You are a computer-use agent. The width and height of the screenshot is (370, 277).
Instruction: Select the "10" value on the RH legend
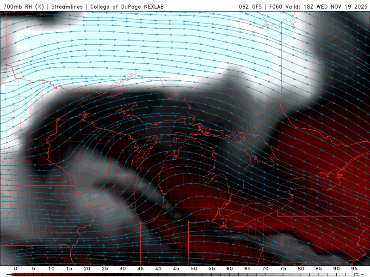tap(51, 269)
